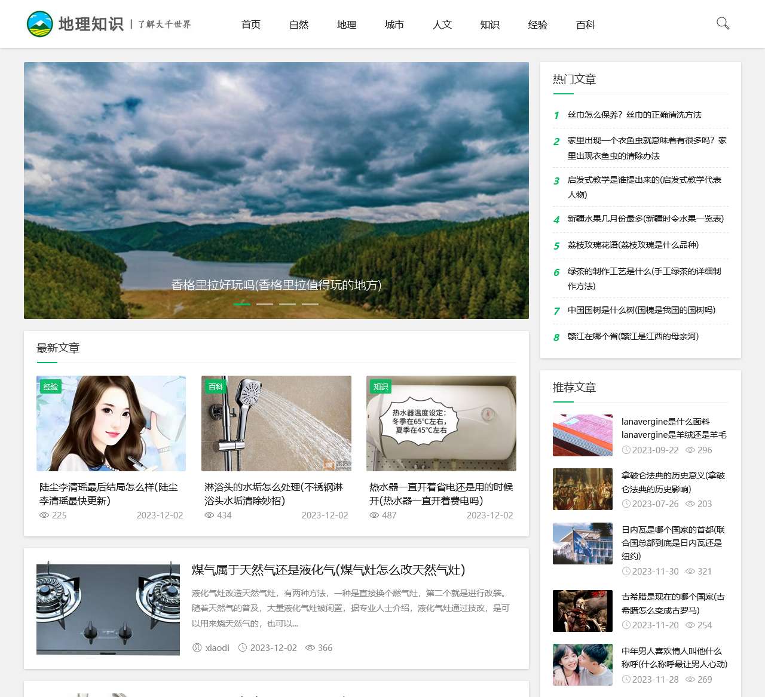This screenshot has width=765, height=697.
Task: Open hot article 荔枝玫瑰花语
Action: click(x=633, y=245)
